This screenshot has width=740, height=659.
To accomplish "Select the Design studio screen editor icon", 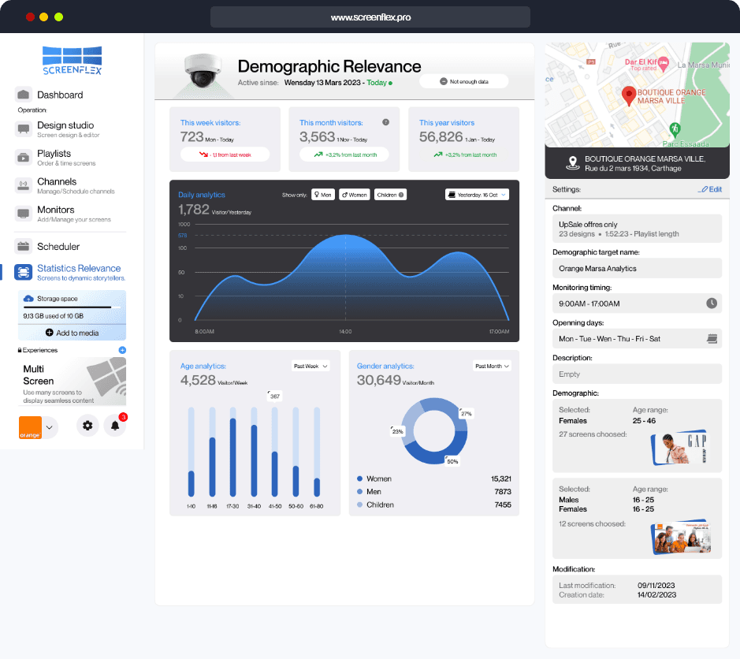I will (x=25, y=128).
